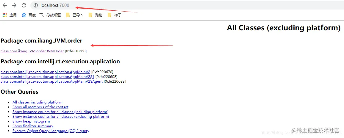Go back with the browser back arrow
This screenshot has height=138, width=344.
[x=4, y=5]
